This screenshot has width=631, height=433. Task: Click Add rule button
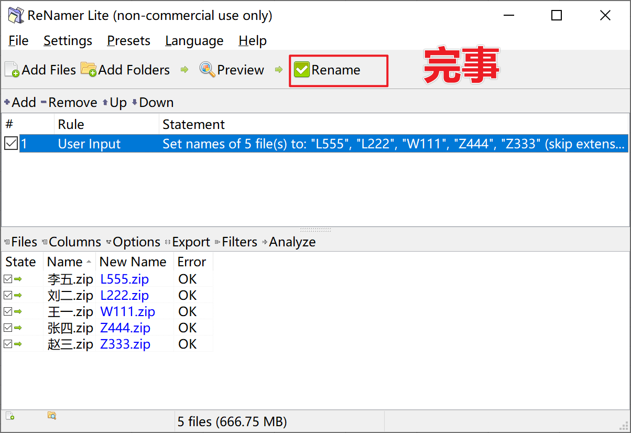click(20, 102)
